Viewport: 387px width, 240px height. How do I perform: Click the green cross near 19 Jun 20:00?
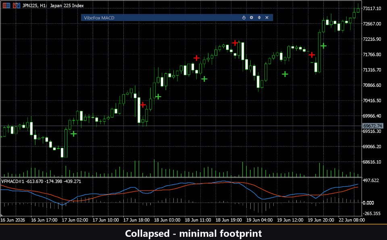tap(324, 46)
